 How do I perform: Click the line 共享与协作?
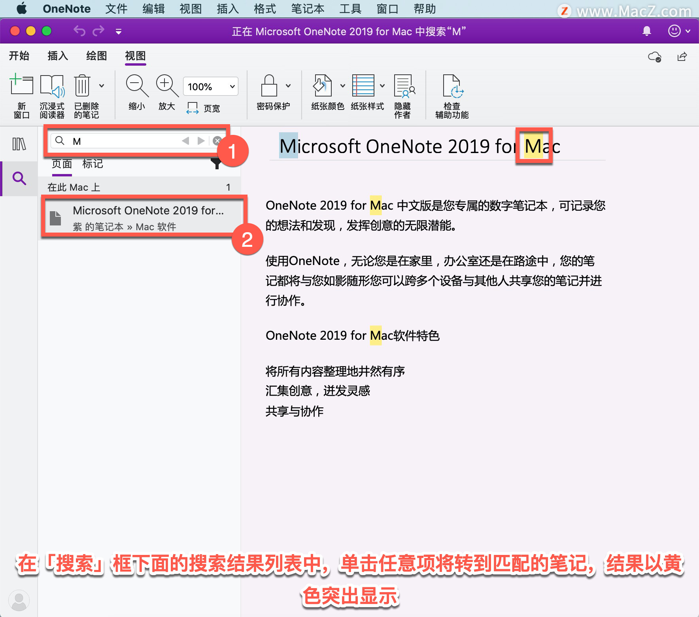[x=295, y=411]
